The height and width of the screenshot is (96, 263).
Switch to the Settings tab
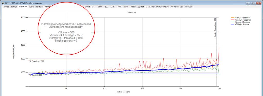[x=14, y=7]
